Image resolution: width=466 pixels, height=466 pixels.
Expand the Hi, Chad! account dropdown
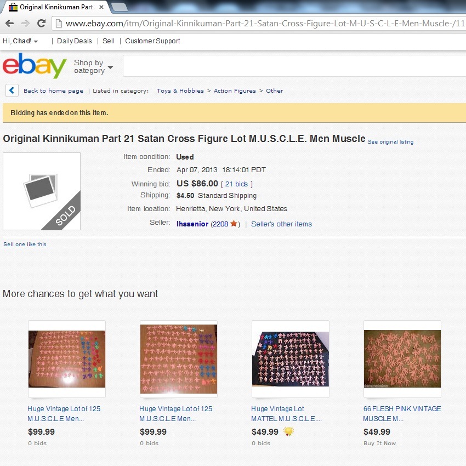click(x=20, y=41)
